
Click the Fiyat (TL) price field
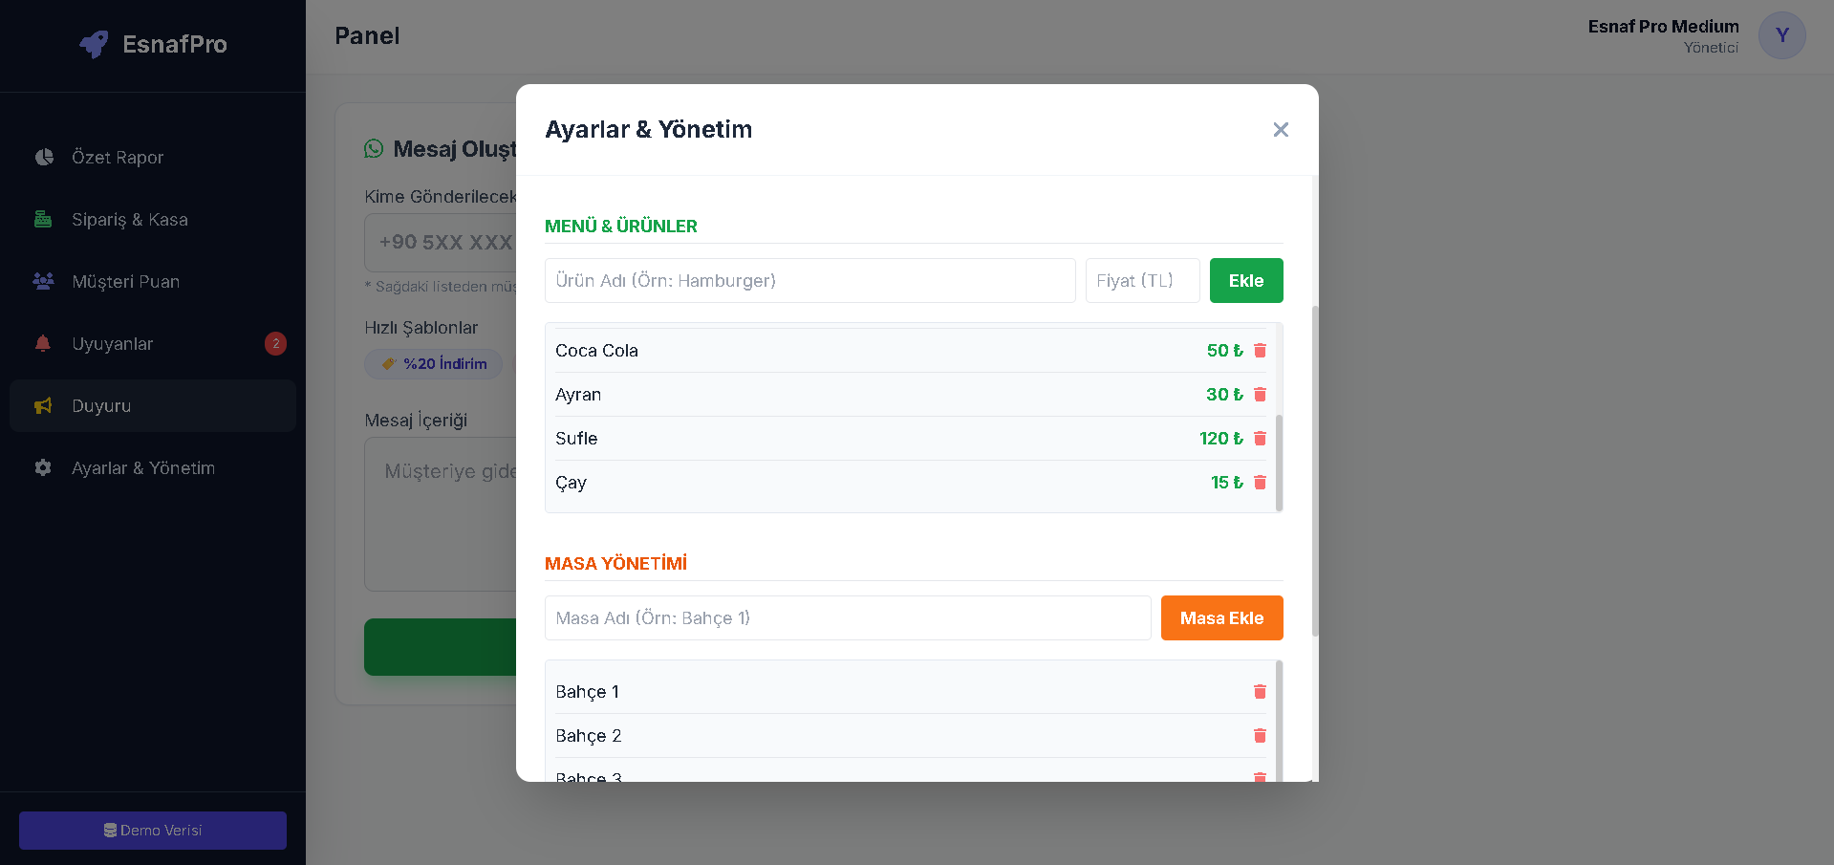coord(1142,281)
